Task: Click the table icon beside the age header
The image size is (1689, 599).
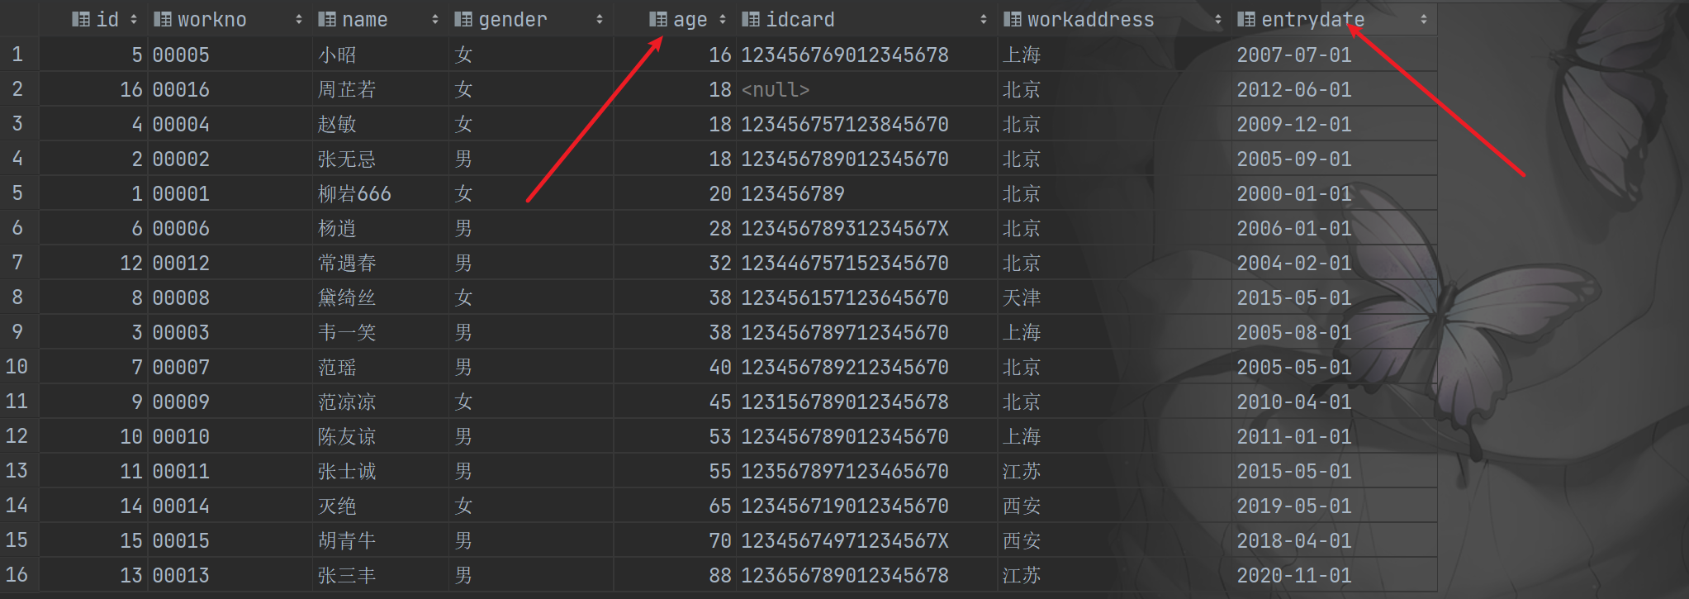Action: 658,19
